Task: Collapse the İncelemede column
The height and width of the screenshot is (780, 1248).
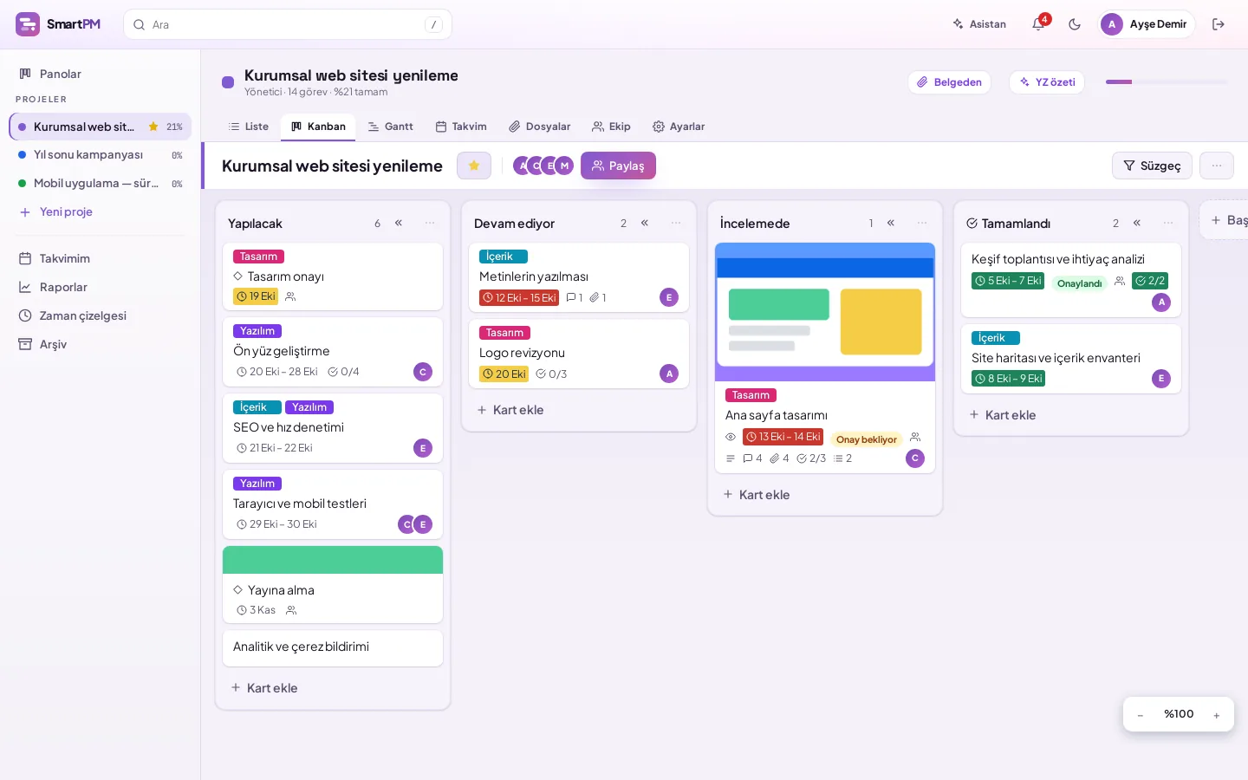Action: click(x=891, y=223)
